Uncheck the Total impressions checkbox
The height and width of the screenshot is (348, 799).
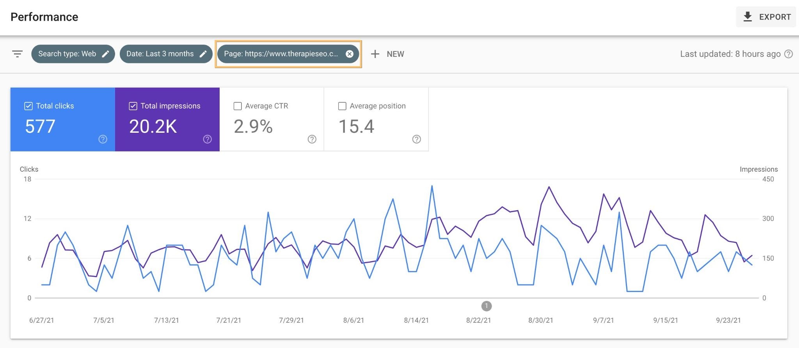[133, 106]
